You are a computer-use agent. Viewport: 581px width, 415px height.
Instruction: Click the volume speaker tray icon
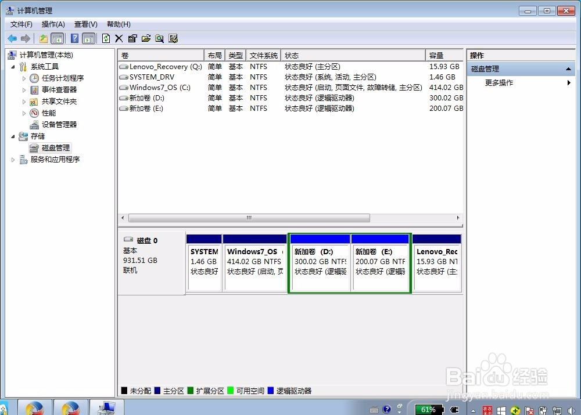coord(571,410)
